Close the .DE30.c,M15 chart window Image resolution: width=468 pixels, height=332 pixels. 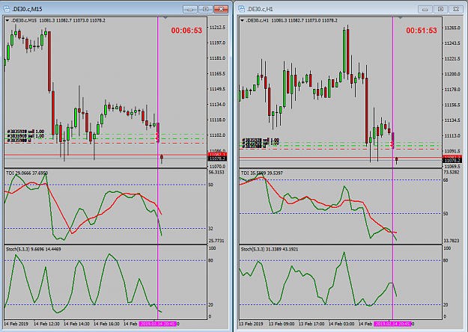pos(221,9)
